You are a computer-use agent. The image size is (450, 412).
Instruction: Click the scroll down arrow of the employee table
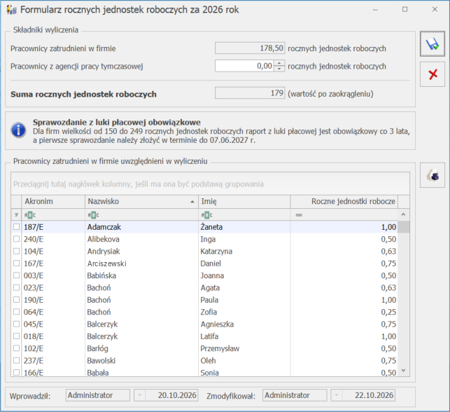pos(404,371)
